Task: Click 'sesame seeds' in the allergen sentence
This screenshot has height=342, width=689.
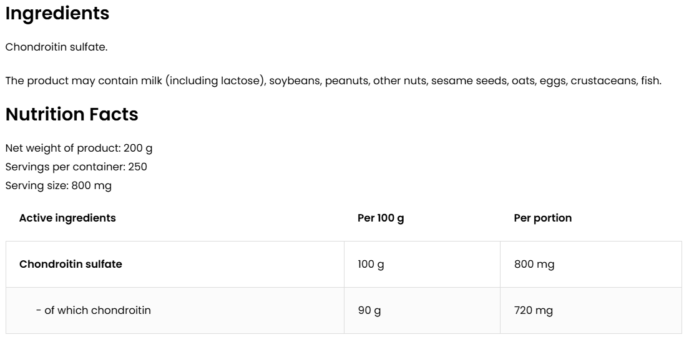Action: 469,81
